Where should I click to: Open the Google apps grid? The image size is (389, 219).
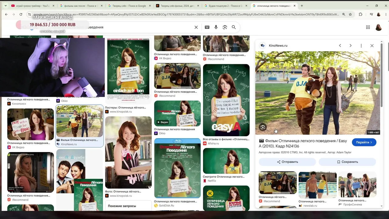(x=368, y=27)
